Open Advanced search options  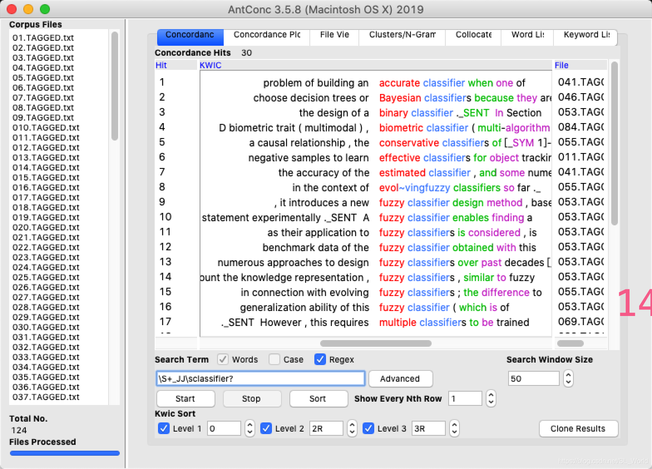click(x=400, y=378)
